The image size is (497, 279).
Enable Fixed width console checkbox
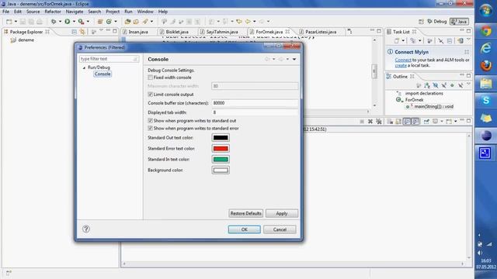click(x=150, y=77)
